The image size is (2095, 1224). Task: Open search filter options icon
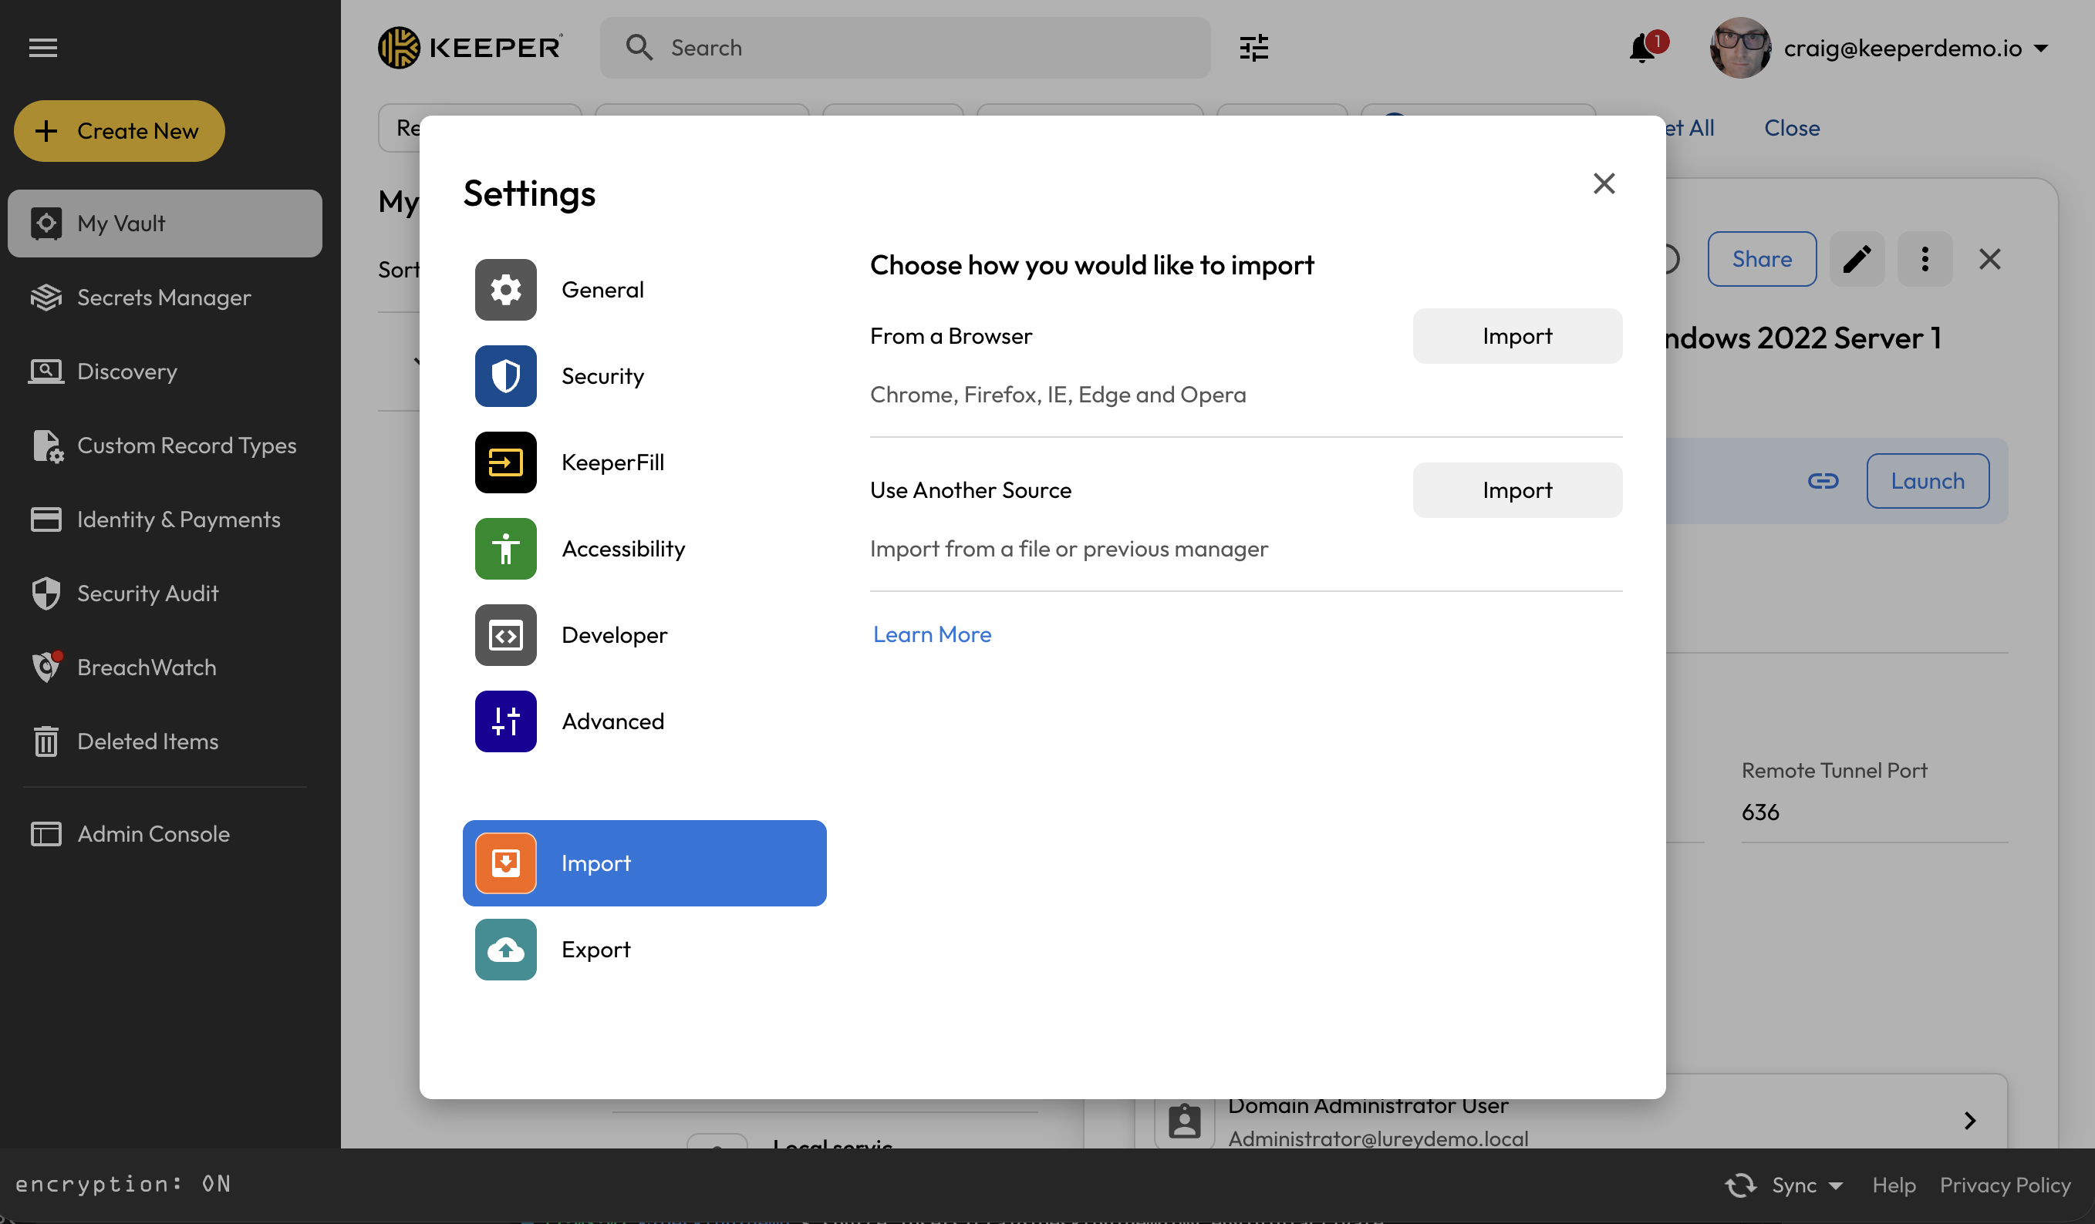point(1253,47)
